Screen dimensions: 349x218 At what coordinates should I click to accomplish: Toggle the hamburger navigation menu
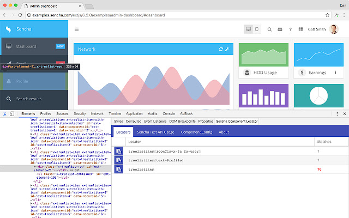point(76,29)
